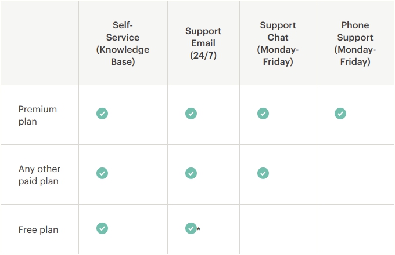Click the empty Phone Support cell for Free plan
The height and width of the screenshot is (255, 395).
coord(355,230)
